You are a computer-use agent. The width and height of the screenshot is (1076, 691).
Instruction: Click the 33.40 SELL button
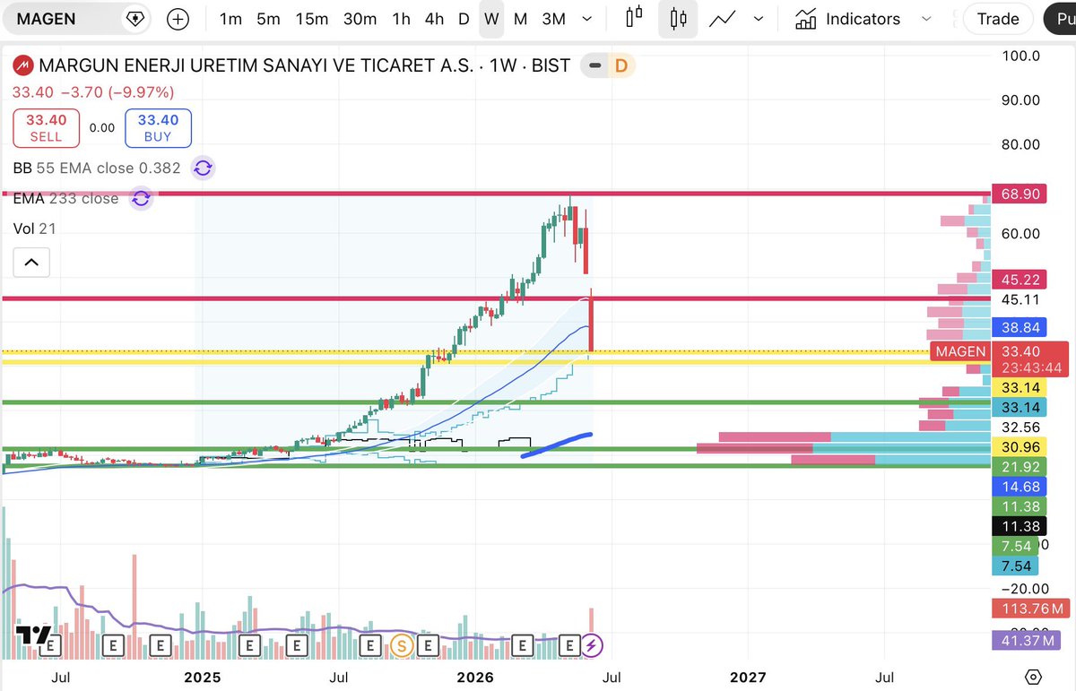46,128
